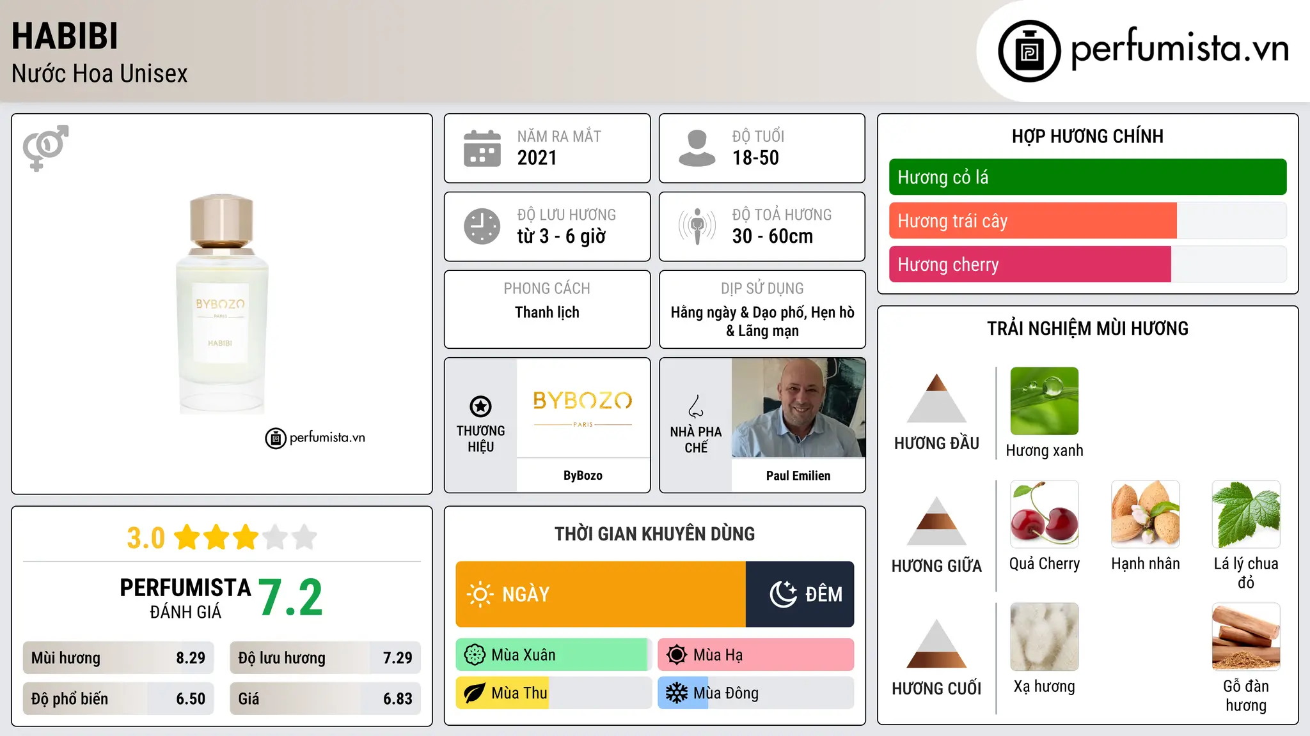The height and width of the screenshot is (736, 1310).
Task: Select the Mùa Thu season bar
Action: tap(554, 693)
